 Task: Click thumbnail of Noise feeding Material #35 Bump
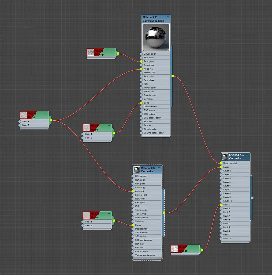click(x=87, y=128)
